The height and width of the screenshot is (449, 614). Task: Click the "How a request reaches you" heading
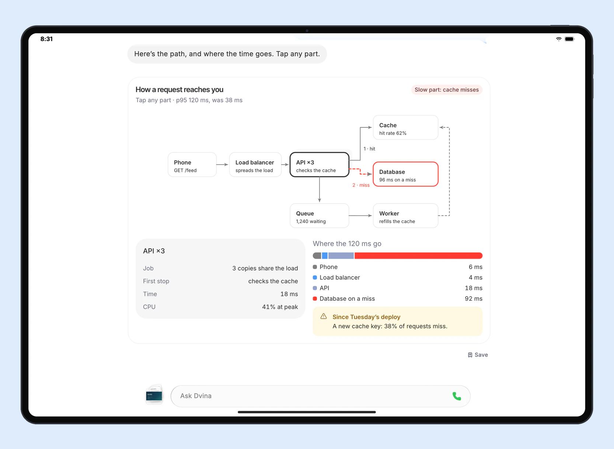pos(179,90)
